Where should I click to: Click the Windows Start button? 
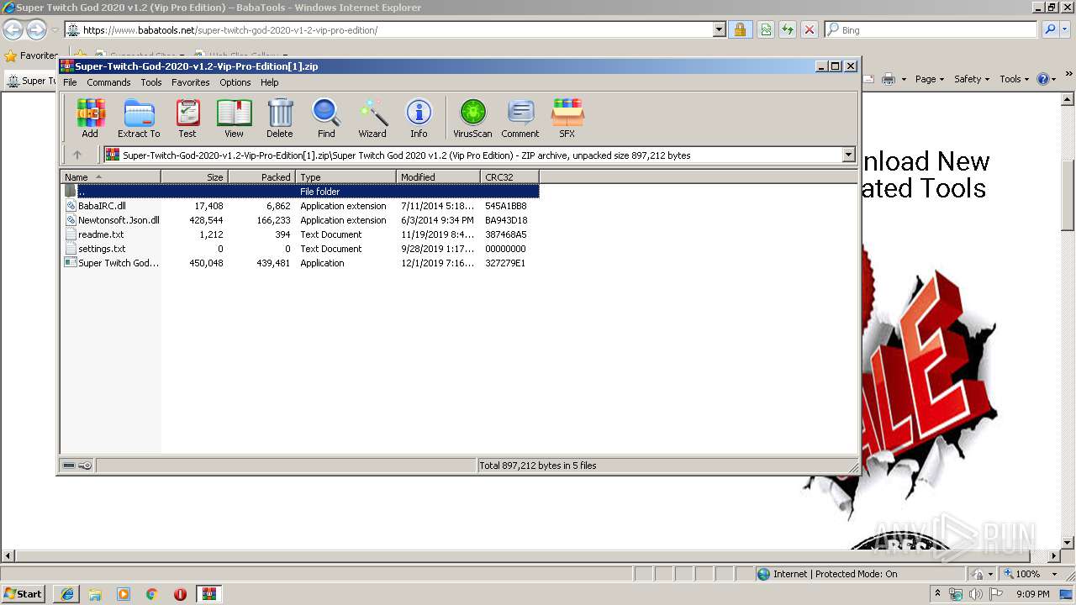pyautogui.click(x=24, y=594)
